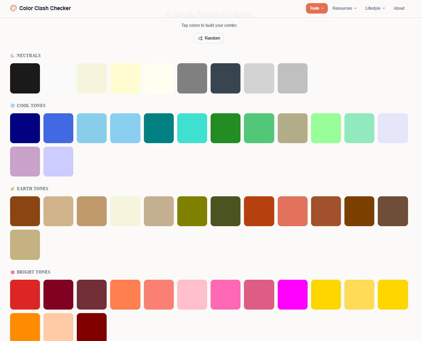Screen dimensions: 422x341
Task: Tap the bright turquoise swatch
Action: (x=192, y=128)
